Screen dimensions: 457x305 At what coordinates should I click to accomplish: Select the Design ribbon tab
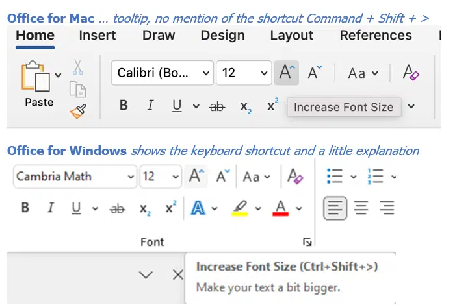[x=223, y=36]
